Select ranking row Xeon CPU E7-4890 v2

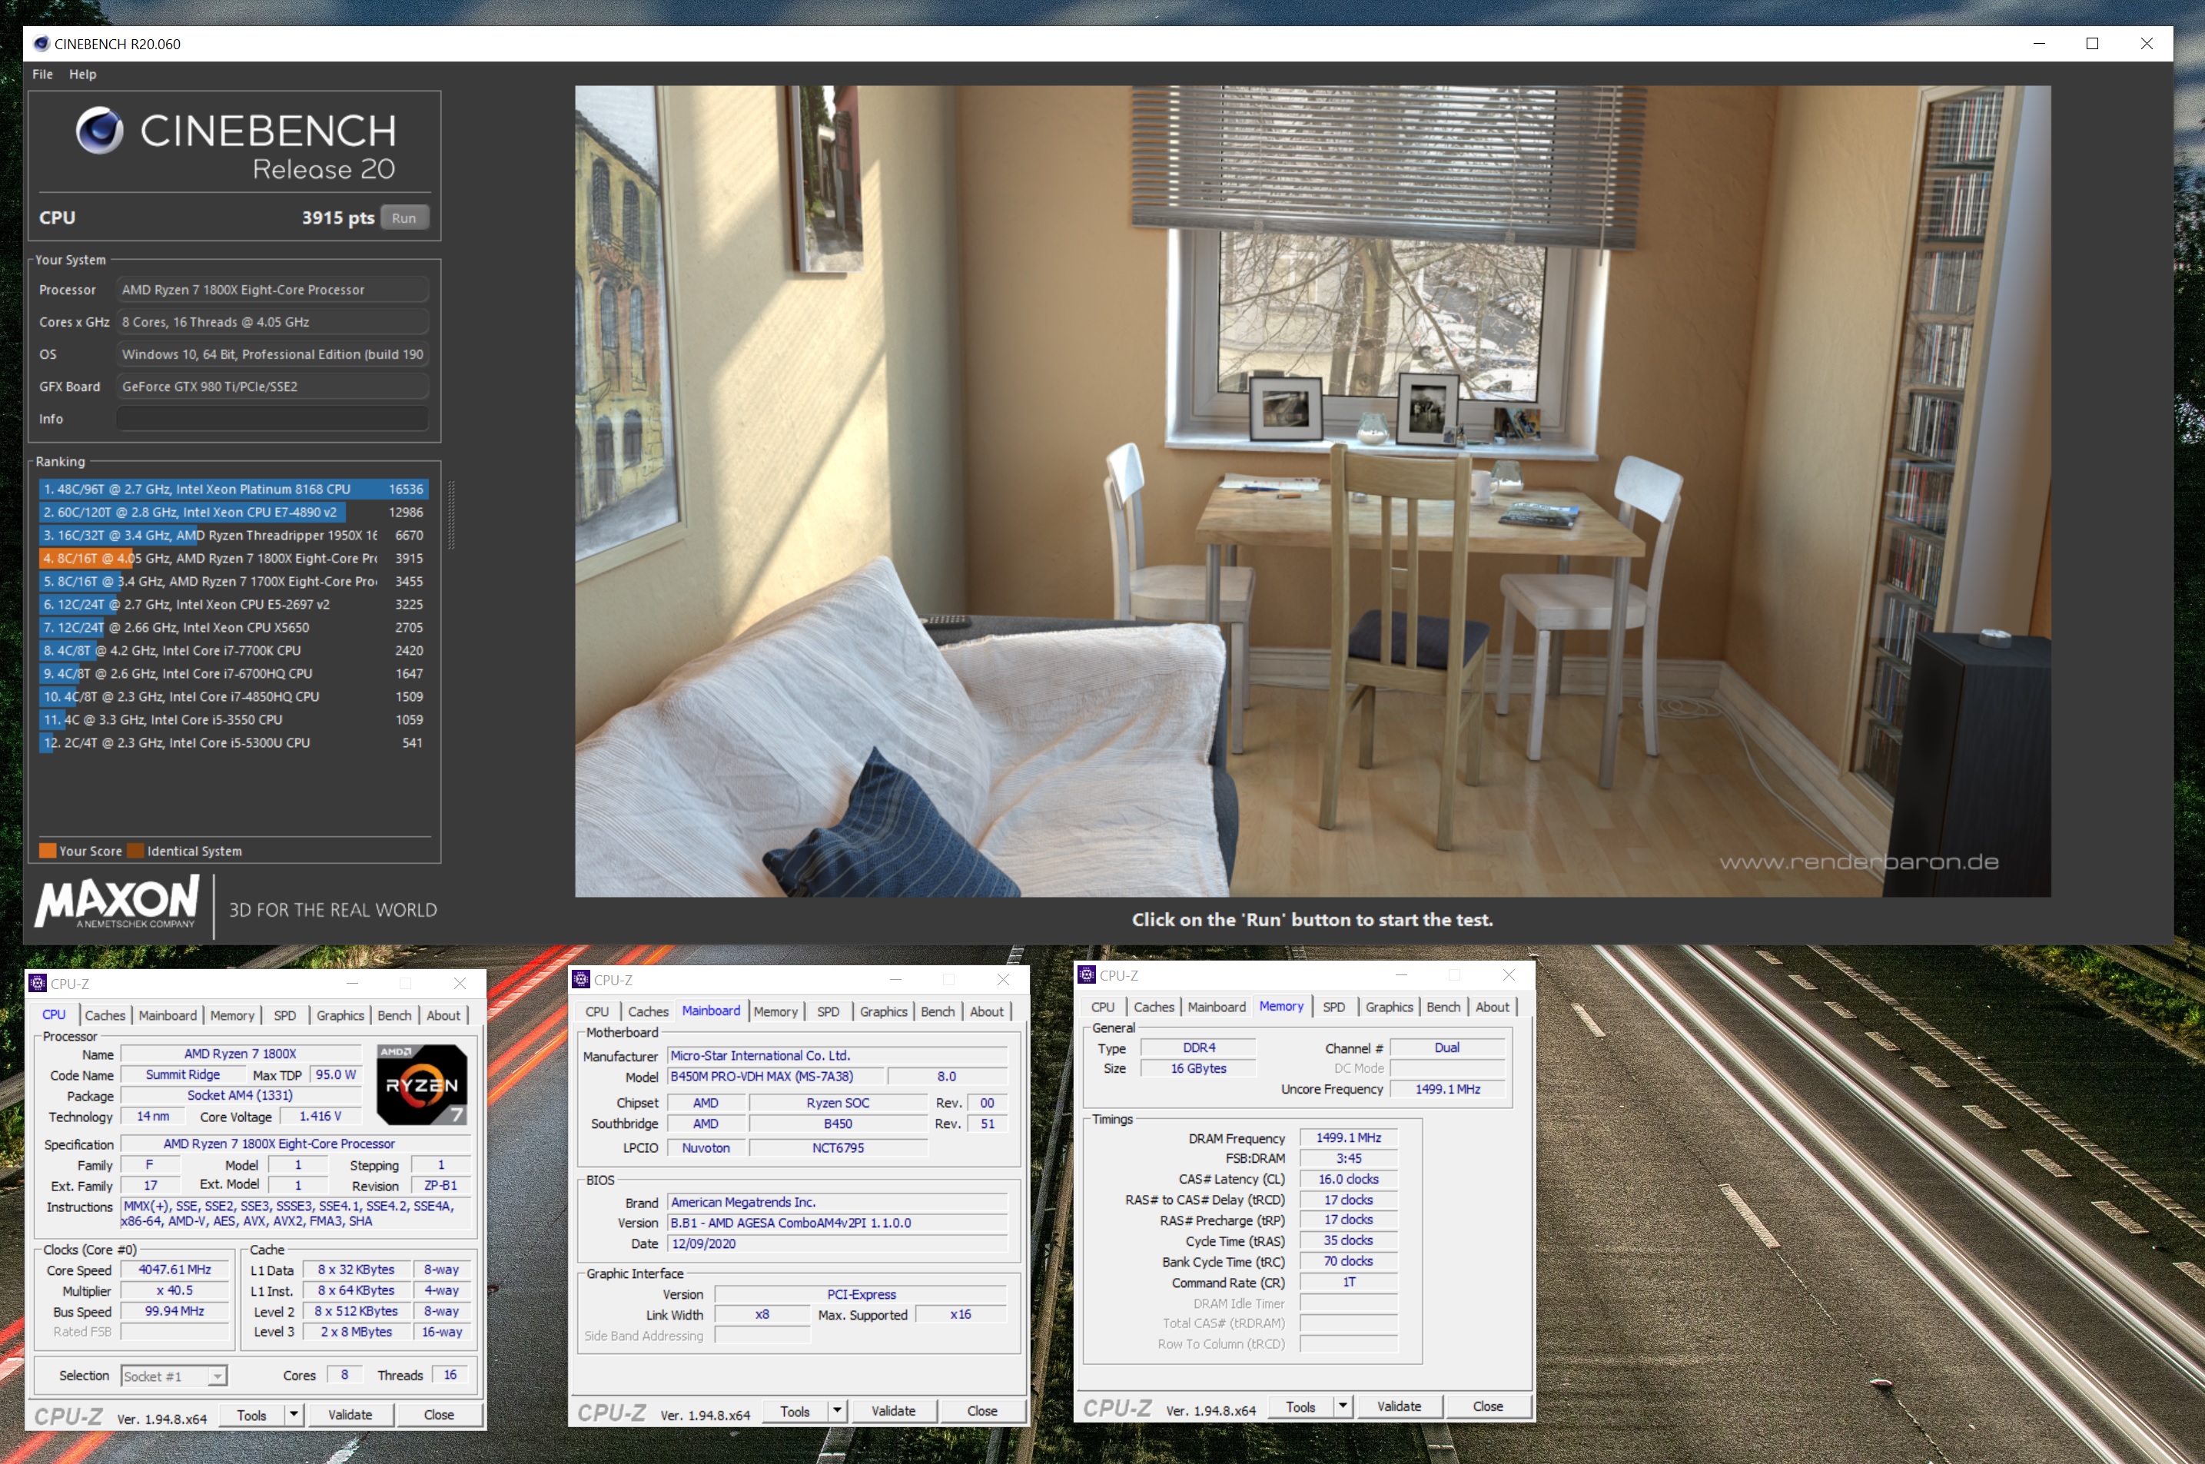[x=234, y=512]
